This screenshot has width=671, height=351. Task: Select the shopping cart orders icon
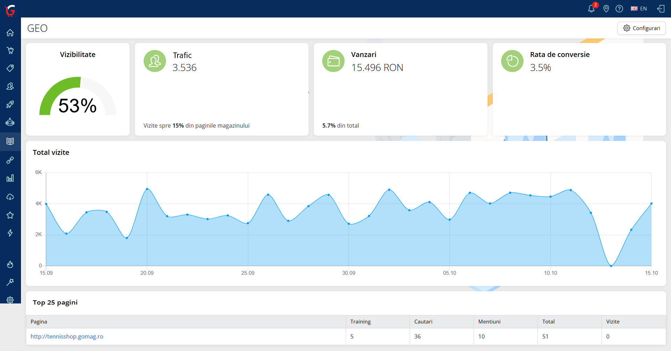[x=10, y=50]
